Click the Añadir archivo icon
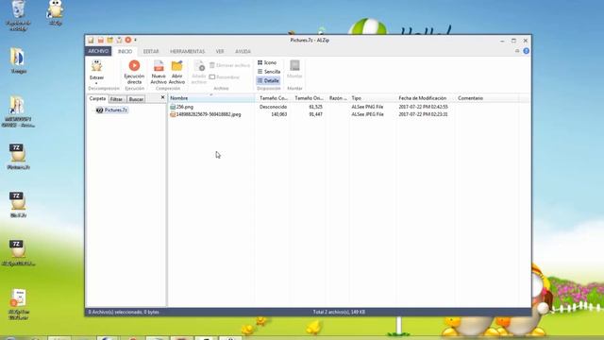 (x=199, y=66)
